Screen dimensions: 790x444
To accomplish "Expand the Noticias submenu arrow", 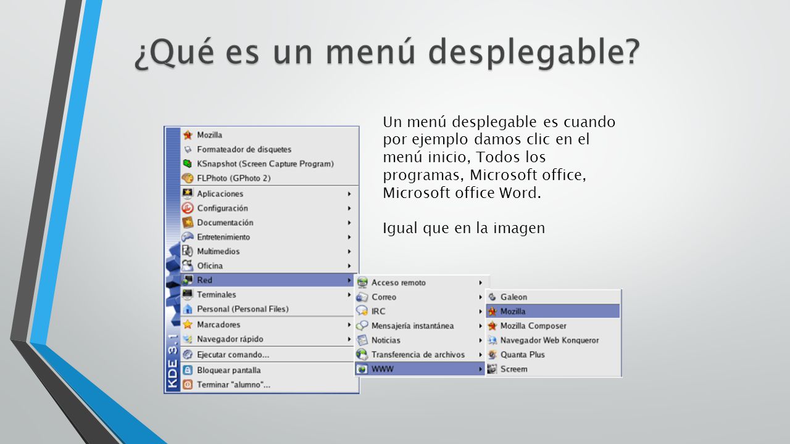I will point(480,340).
